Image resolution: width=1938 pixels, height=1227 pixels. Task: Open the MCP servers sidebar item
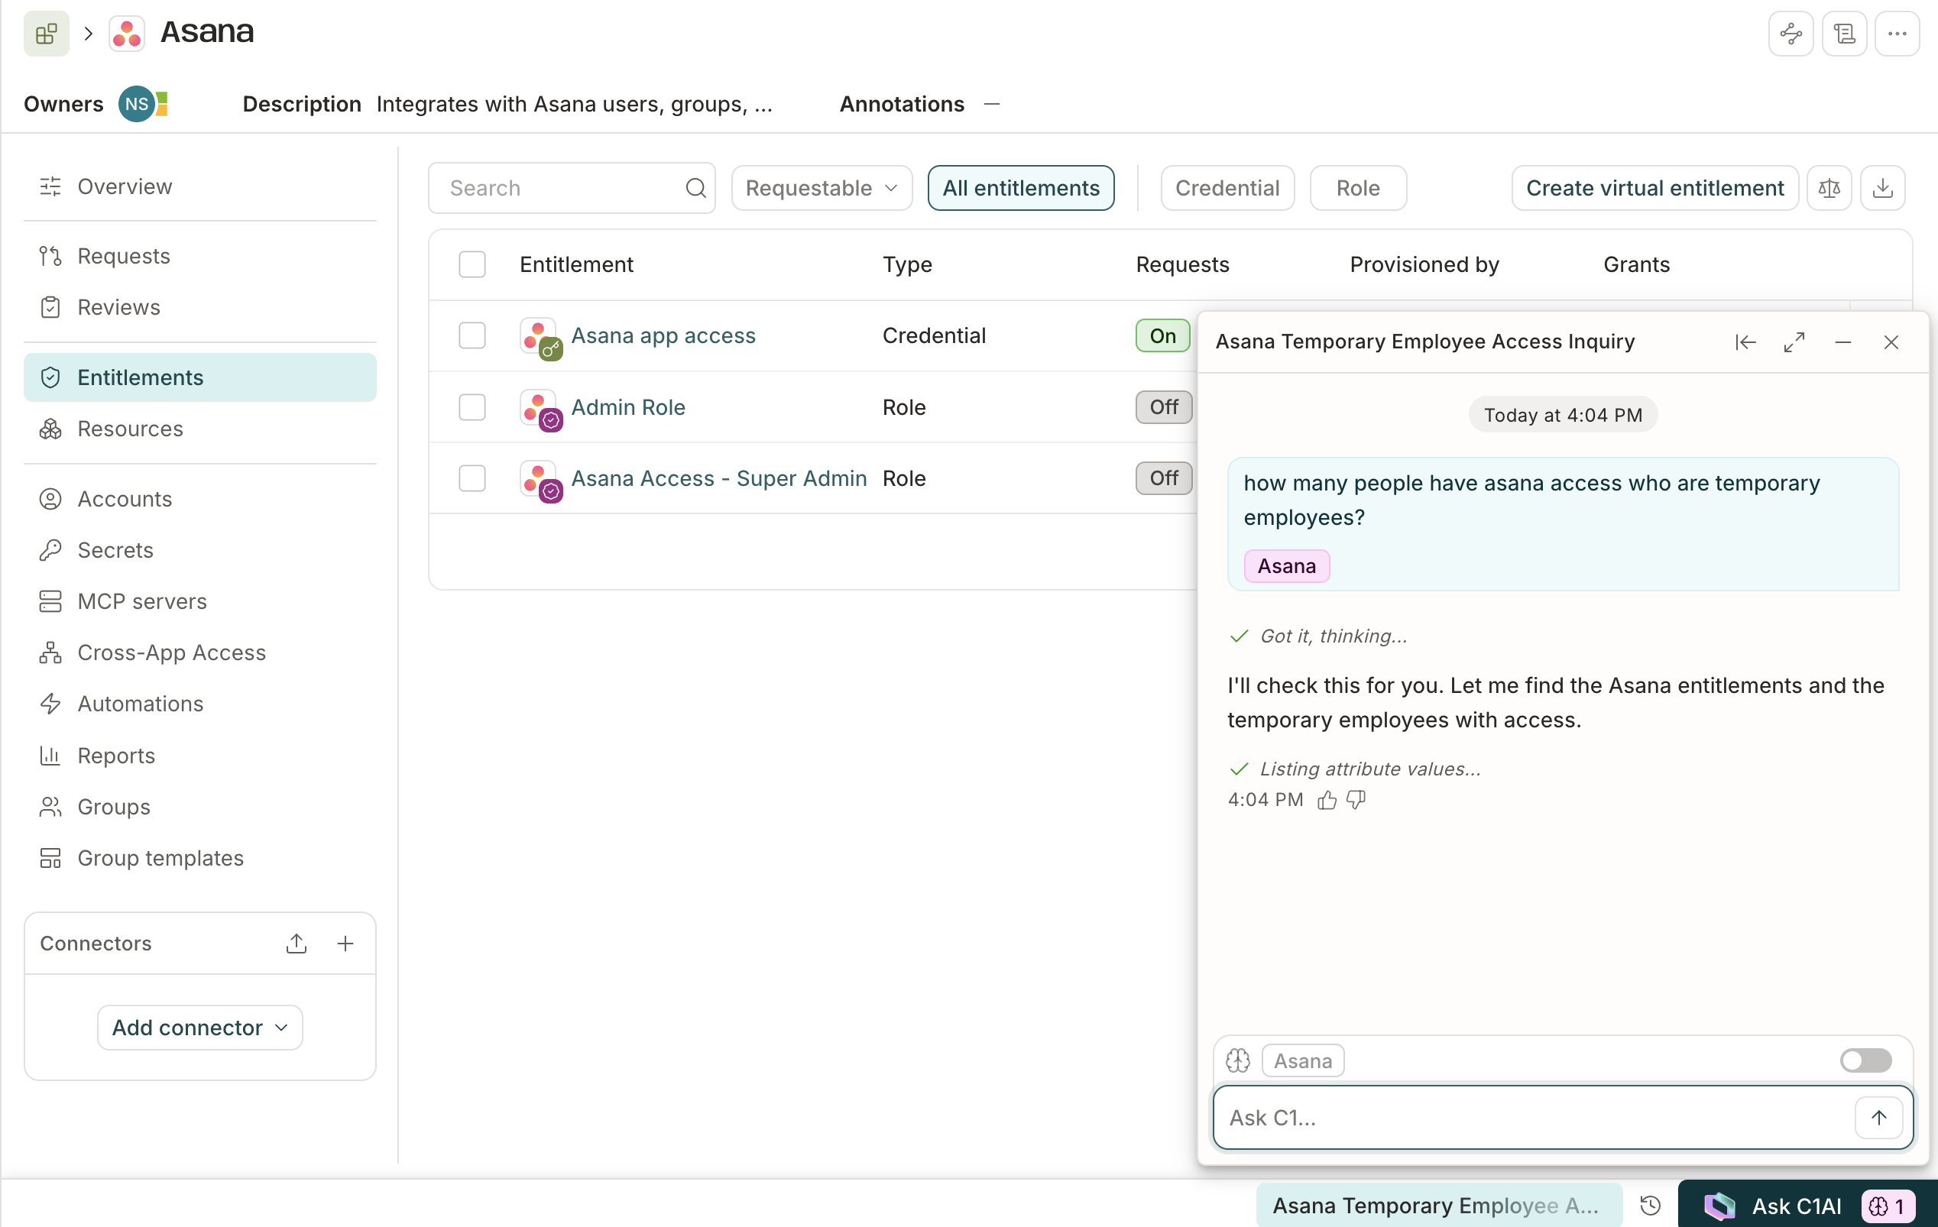click(199, 601)
